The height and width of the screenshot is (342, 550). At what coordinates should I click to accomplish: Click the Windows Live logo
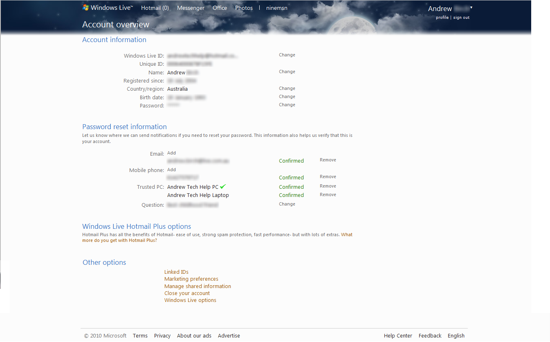click(x=108, y=7)
